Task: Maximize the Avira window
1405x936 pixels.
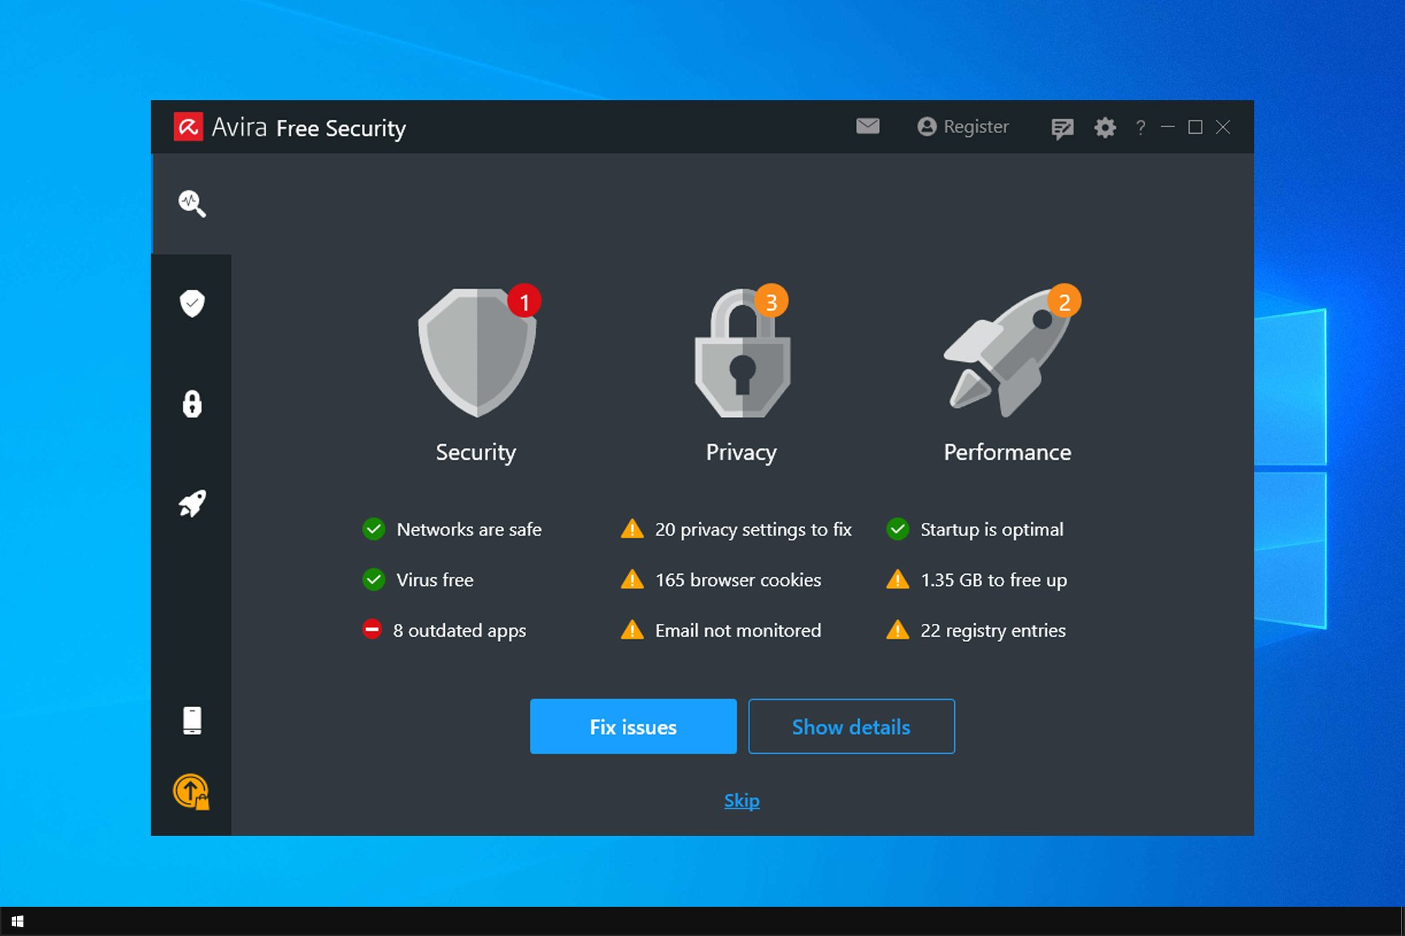Action: [x=1195, y=127]
